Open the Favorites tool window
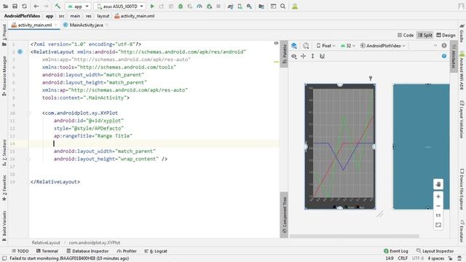 pyautogui.click(x=4, y=188)
